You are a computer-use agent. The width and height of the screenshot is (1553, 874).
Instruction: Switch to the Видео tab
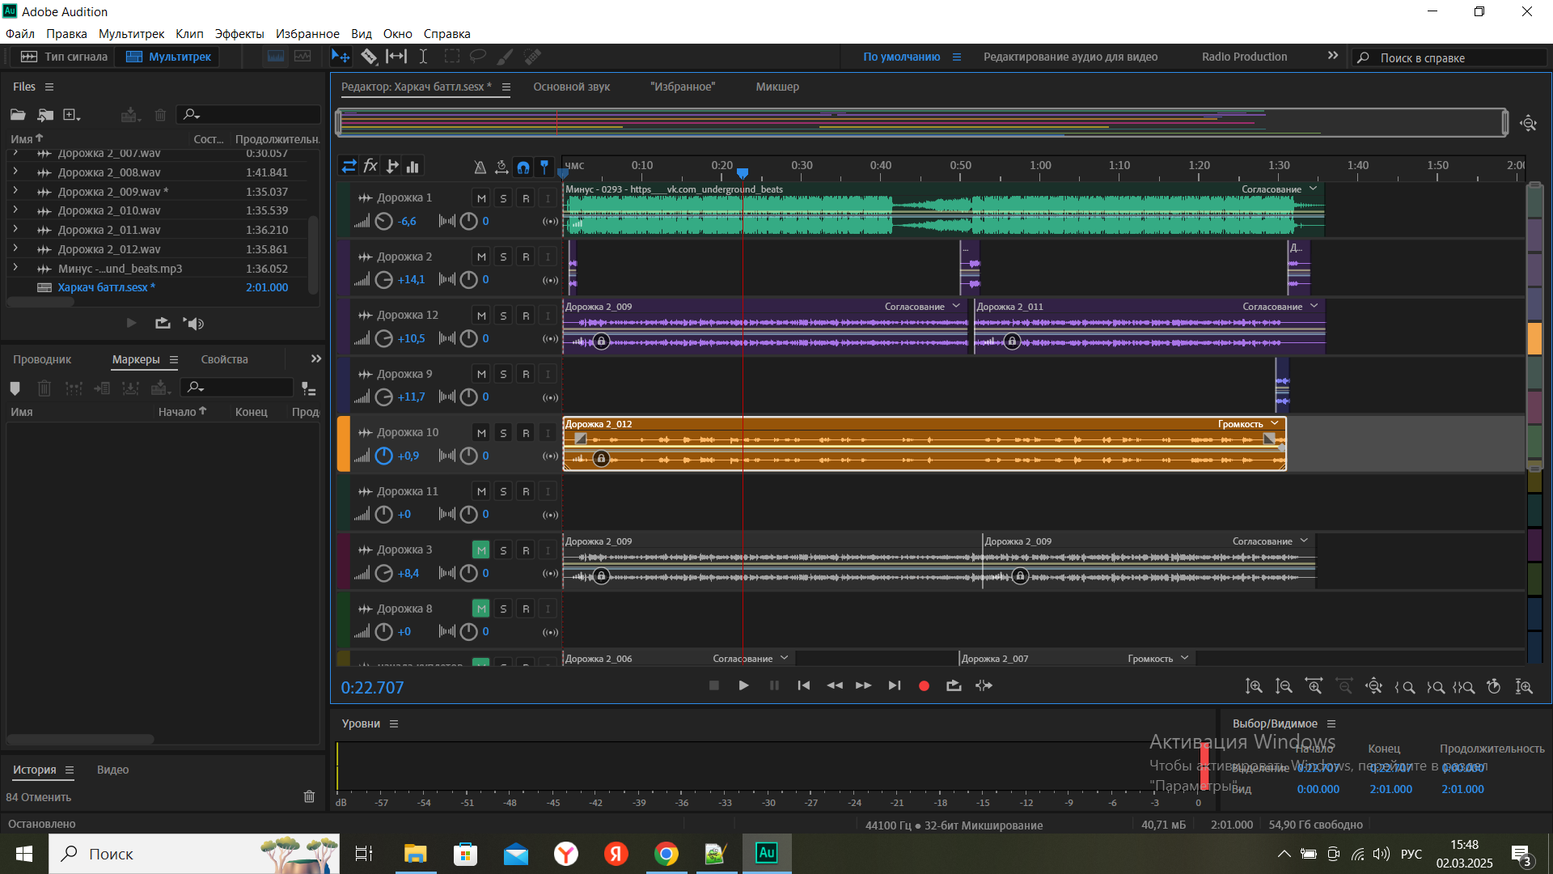(x=112, y=770)
